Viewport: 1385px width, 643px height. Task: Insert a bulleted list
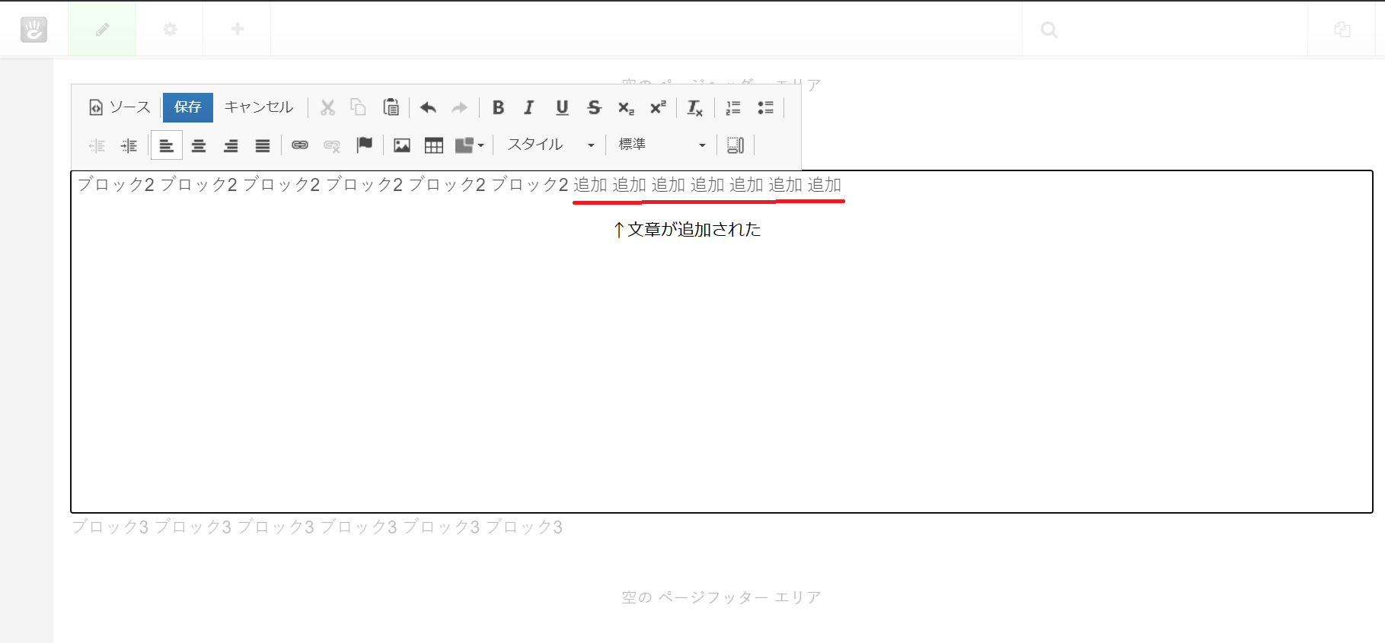pos(765,107)
